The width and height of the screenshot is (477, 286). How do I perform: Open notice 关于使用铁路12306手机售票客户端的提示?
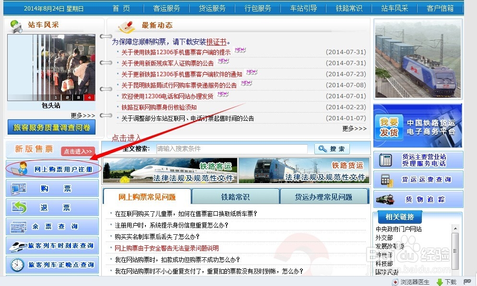(176, 52)
